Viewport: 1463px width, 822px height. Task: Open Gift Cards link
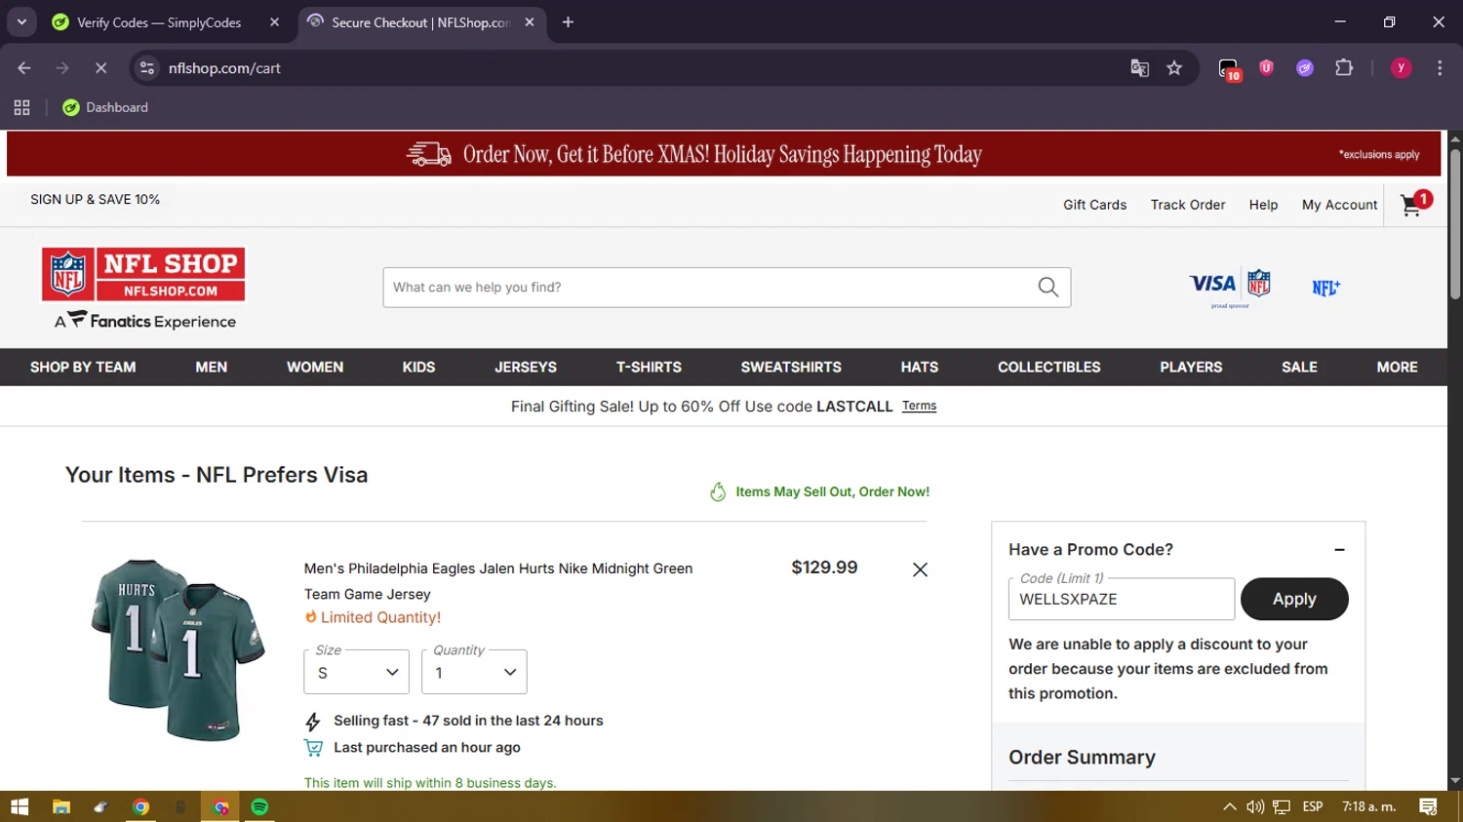pyautogui.click(x=1094, y=205)
